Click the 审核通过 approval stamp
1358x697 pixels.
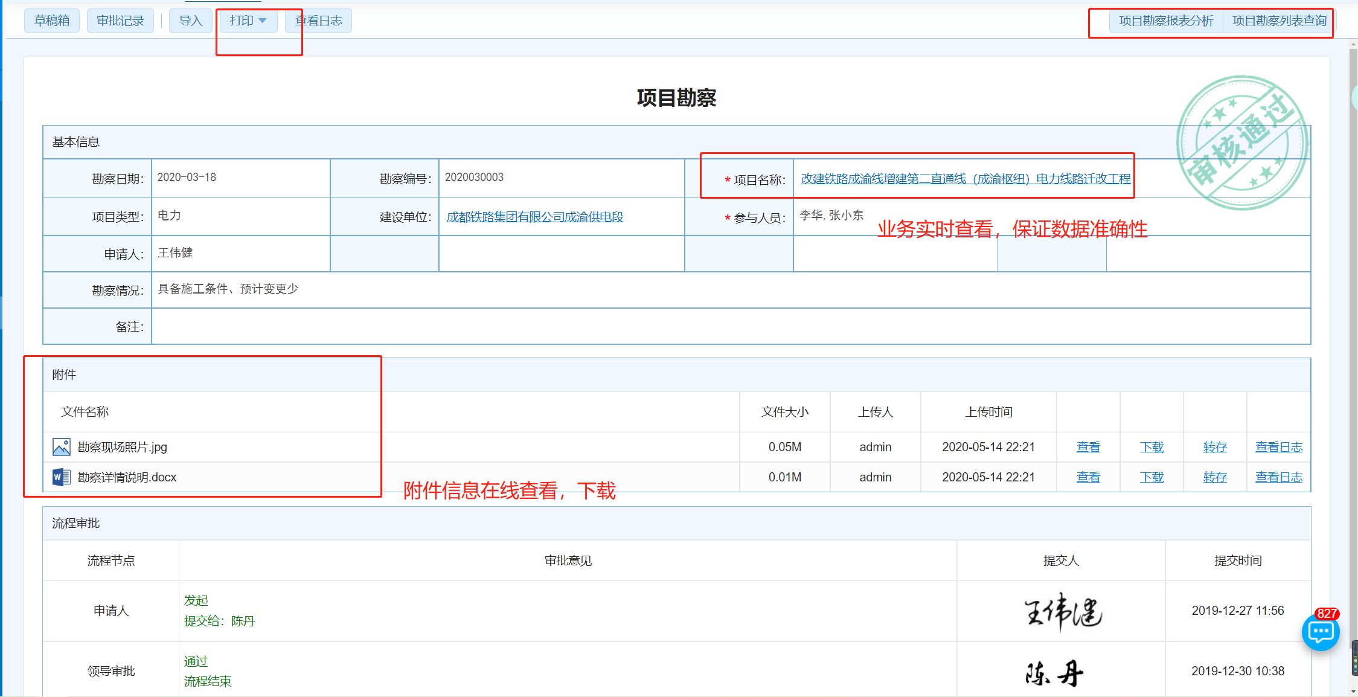[x=1242, y=143]
